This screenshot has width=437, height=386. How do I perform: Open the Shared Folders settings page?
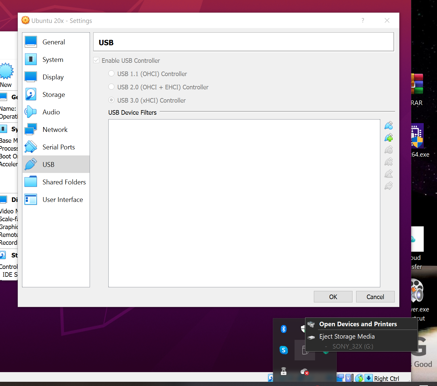pyautogui.click(x=56, y=182)
